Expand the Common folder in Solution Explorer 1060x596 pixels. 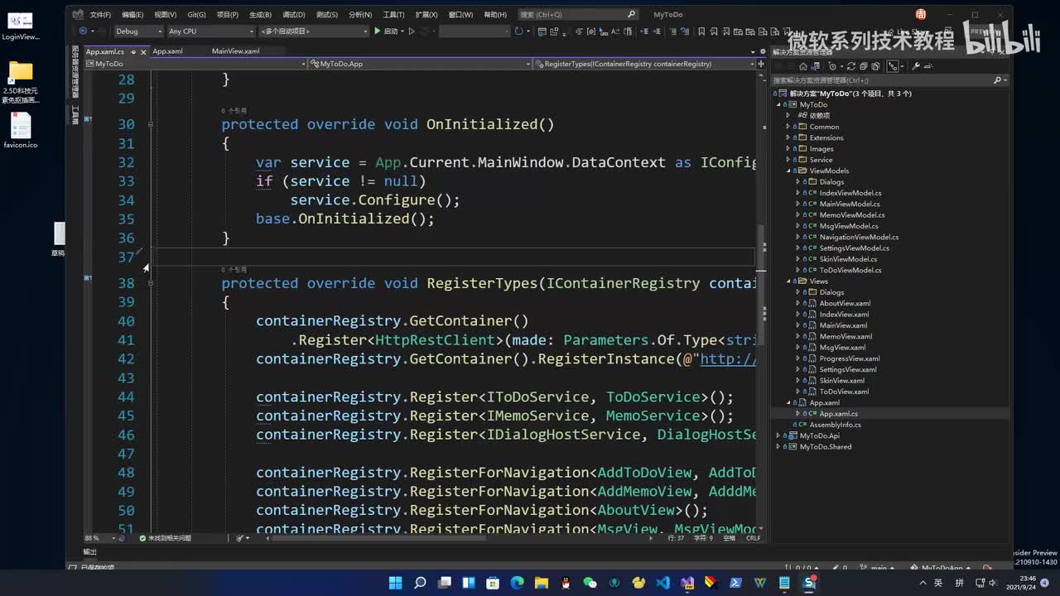pyautogui.click(x=788, y=127)
